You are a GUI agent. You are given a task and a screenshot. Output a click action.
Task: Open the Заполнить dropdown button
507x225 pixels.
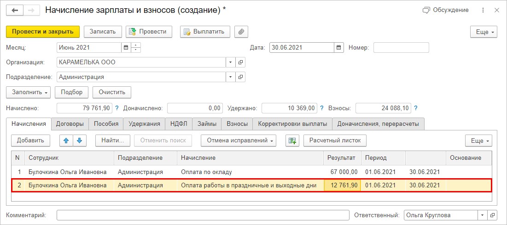(28, 92)
